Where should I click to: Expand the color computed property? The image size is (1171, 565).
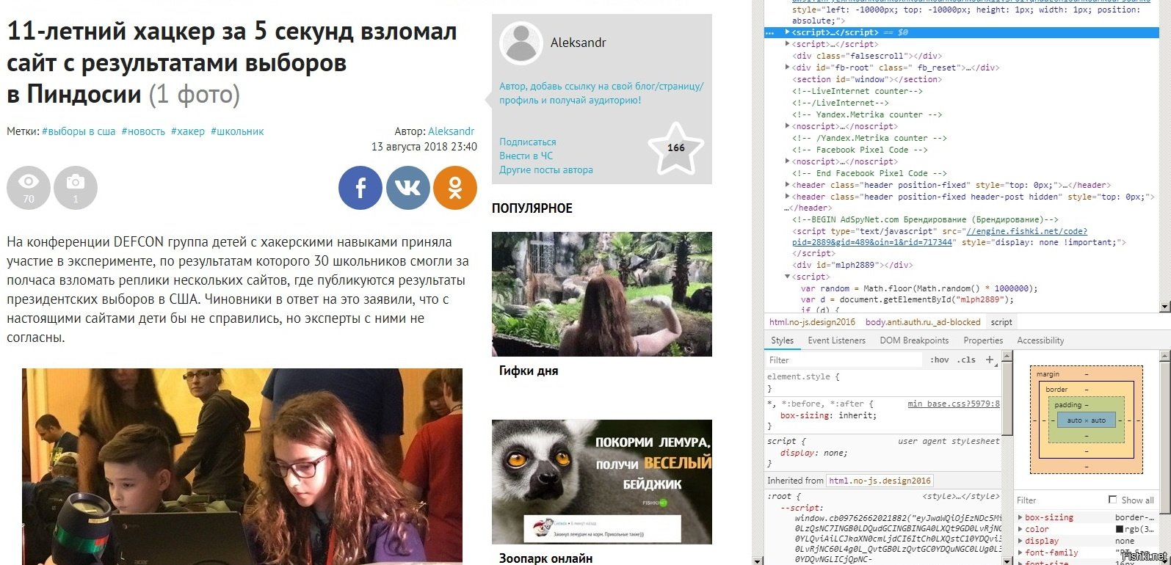(x=1020, y=529)
